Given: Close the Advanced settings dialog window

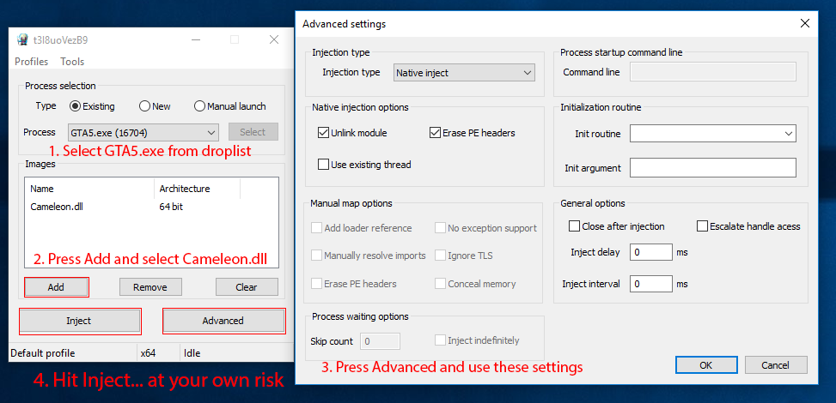Looking at the screenshot, I should (805, 23).
